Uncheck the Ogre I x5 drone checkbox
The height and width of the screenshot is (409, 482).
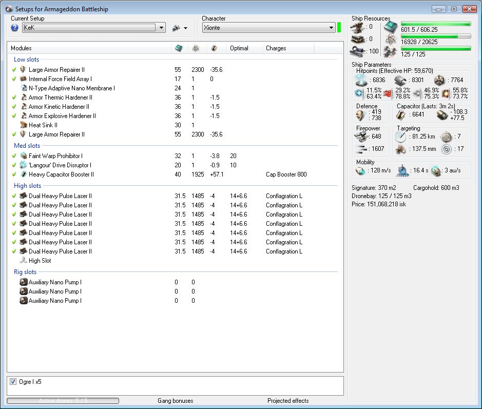(13, 382)
